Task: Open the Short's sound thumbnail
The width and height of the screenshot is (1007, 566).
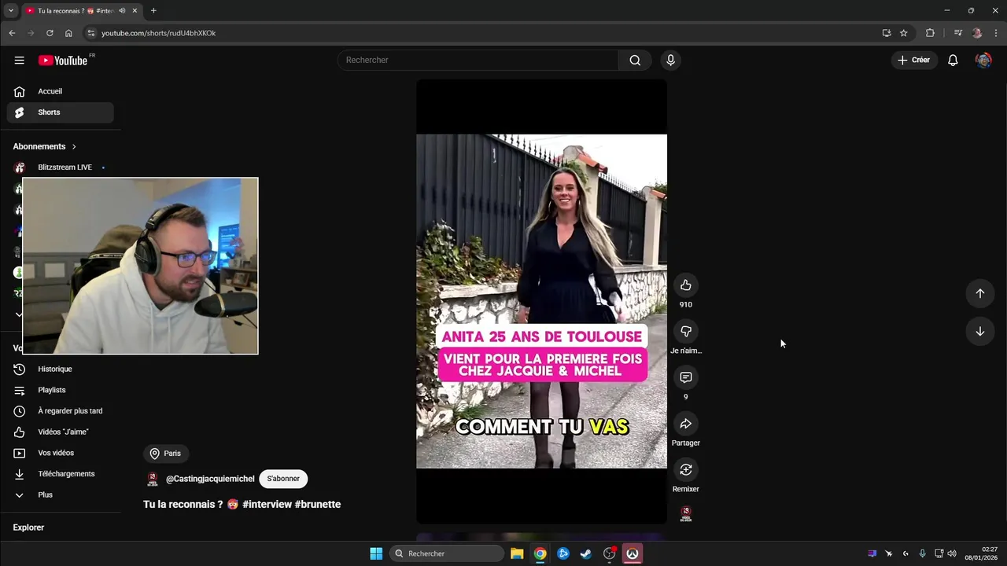Action: [686, 514]
